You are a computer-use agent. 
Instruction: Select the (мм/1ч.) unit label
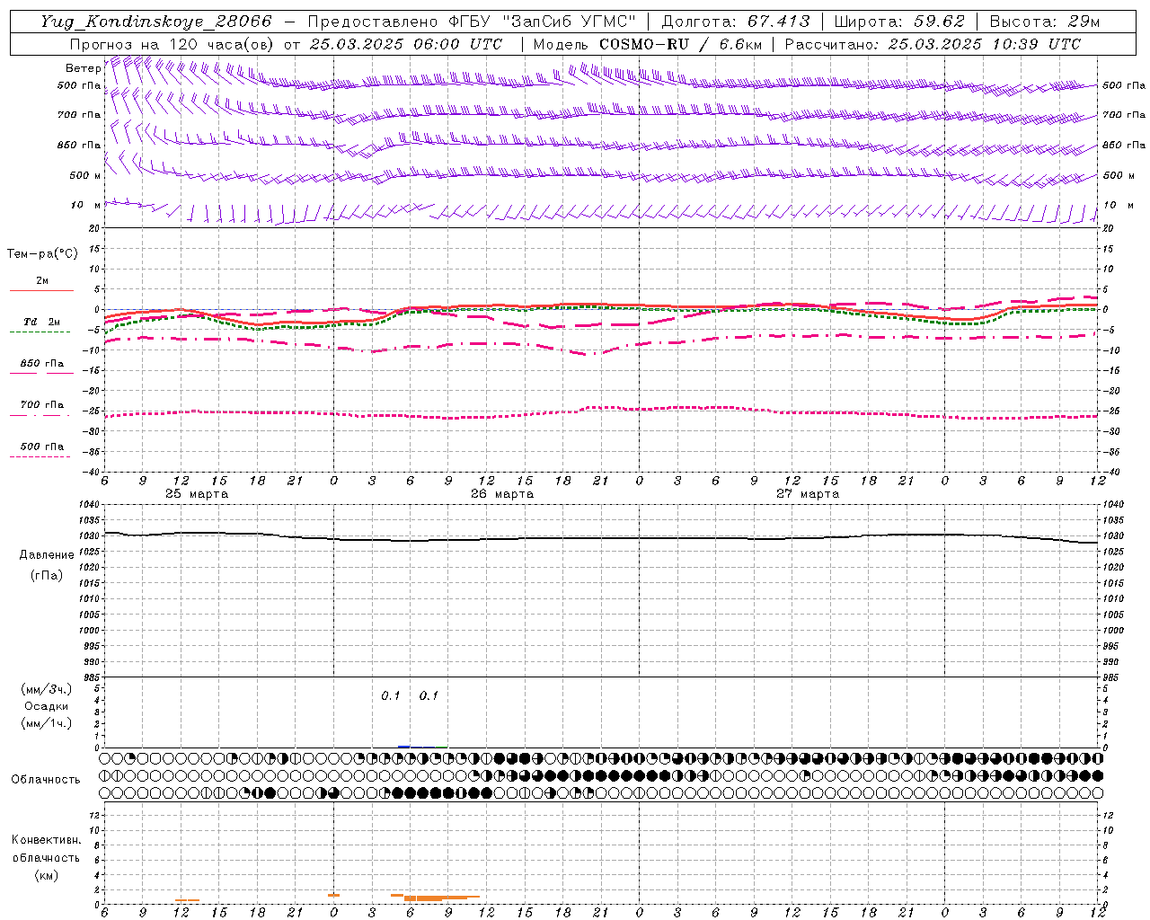coord(47,723)
